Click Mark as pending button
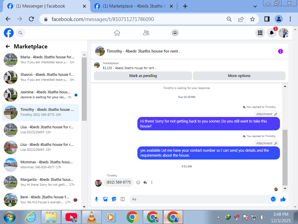This screenshot has width=298, height=224. [x=143, y=76]
